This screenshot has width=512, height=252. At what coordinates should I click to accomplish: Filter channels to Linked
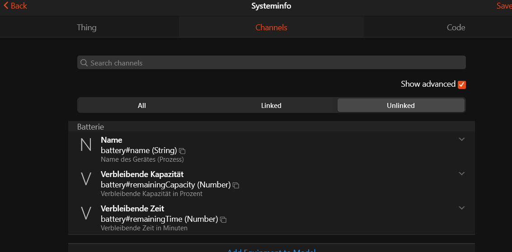(x=271, y=106)
